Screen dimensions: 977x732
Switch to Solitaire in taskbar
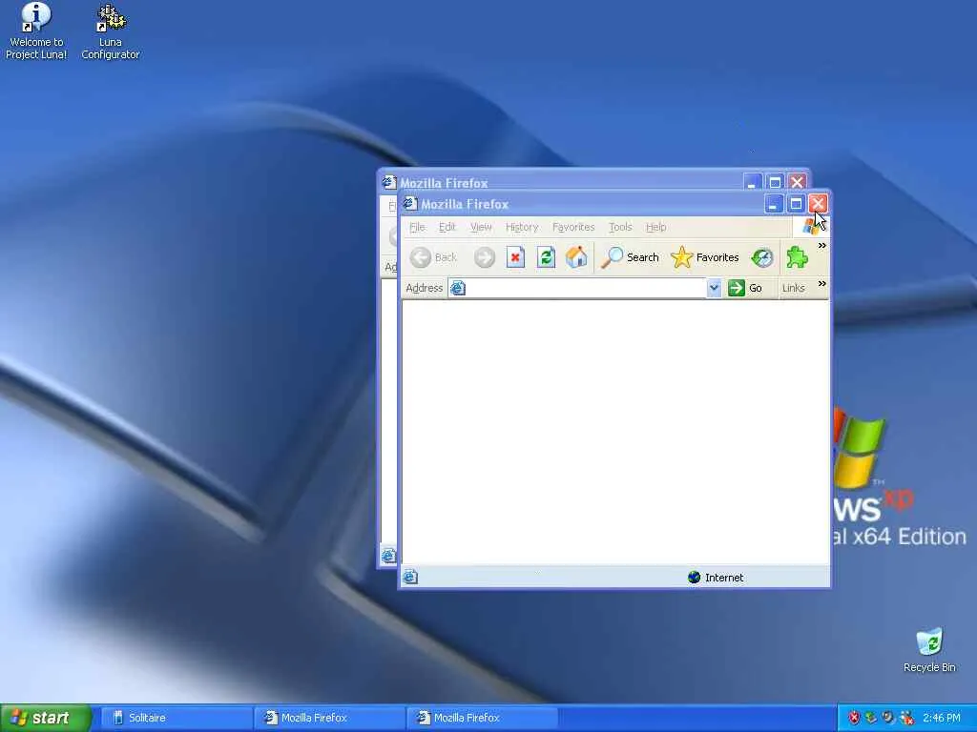(x=176, y=718)
